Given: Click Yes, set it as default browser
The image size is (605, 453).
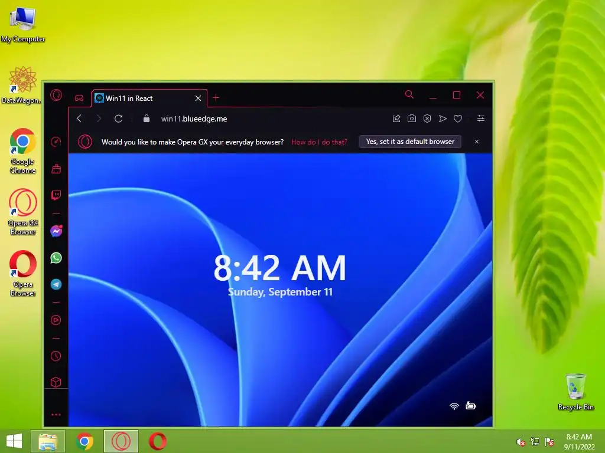Looking at the screenshot, I should pyautogui.click(x=410, y=142).
